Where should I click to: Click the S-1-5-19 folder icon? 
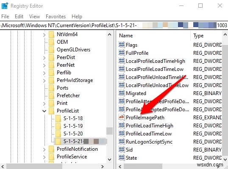[58, 126]
